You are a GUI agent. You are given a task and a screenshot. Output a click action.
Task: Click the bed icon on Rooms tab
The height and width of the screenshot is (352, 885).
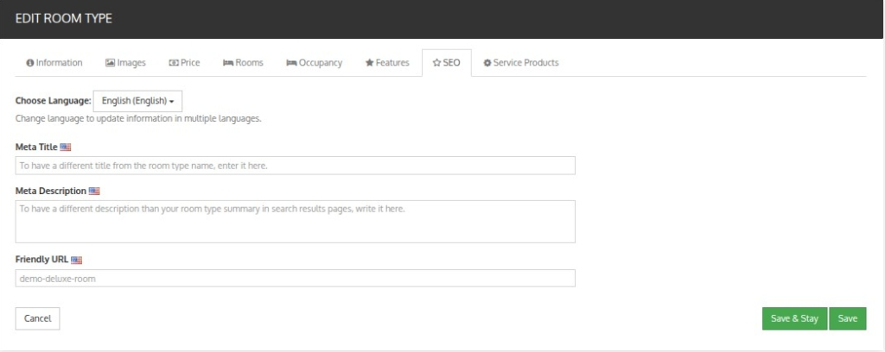tap(228, 63)
